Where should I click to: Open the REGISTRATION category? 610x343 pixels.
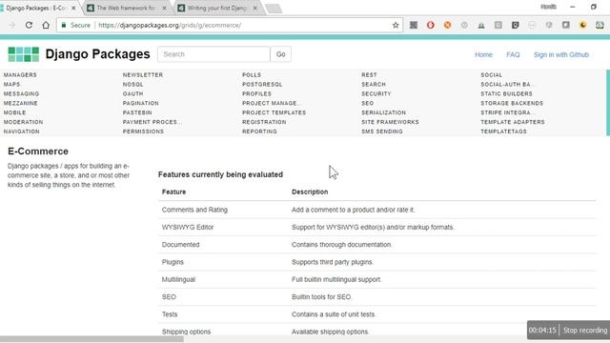264,122
